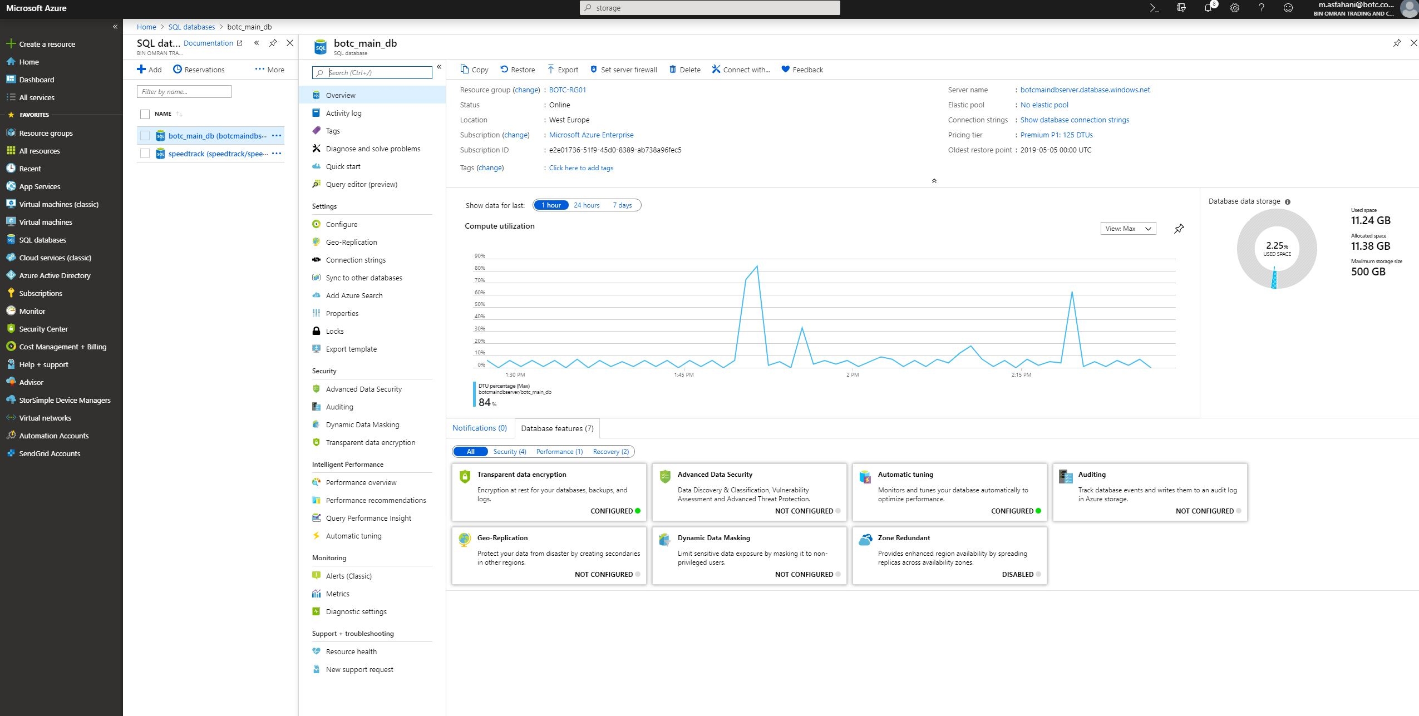Pin the compute utilization chart
1419x716 pixels.
tap(1179, 229)
